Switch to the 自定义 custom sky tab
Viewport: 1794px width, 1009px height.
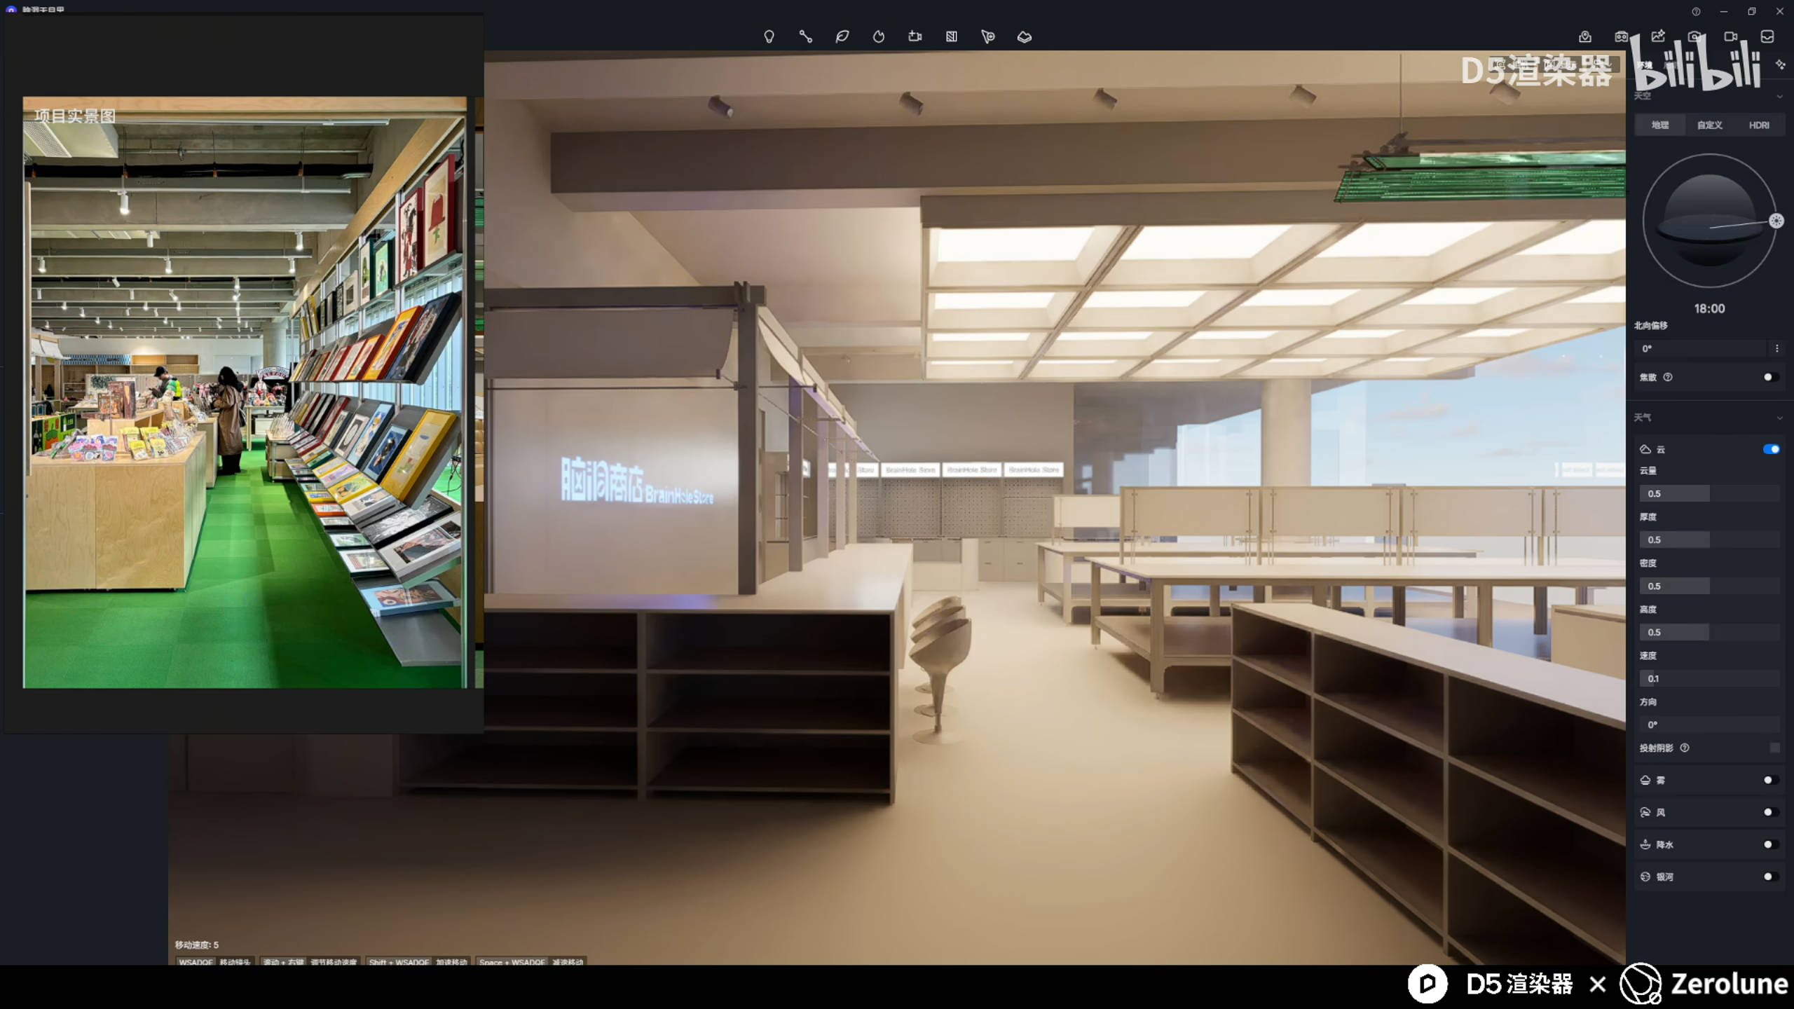click(x=1709, y=125)
